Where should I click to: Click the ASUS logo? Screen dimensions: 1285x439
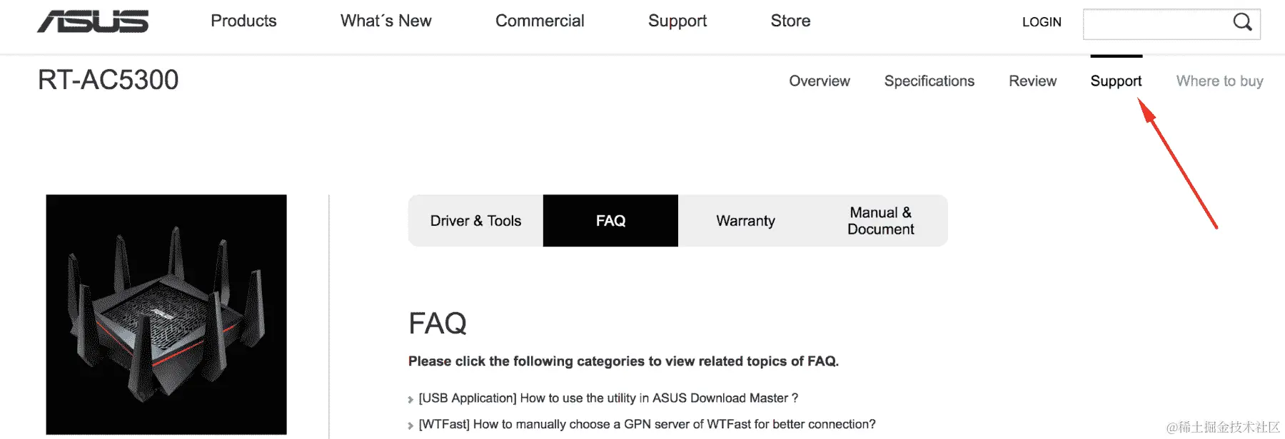tap(93, 21)
